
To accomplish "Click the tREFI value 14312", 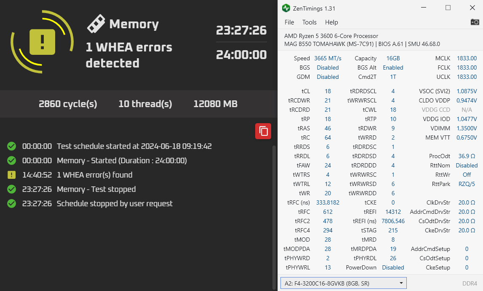I will [393, 212].
